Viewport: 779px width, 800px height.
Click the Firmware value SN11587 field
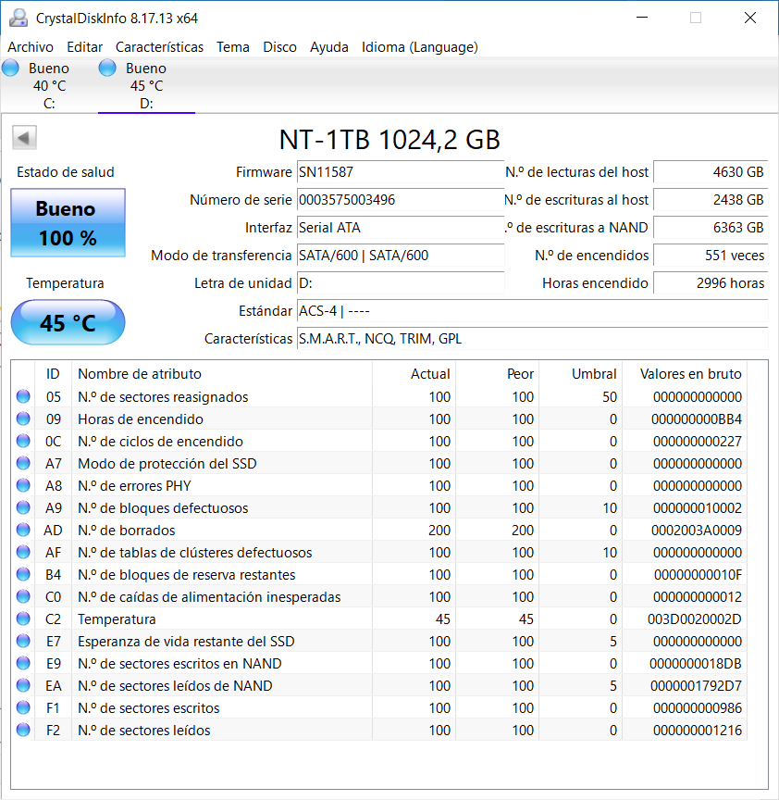coord(400,172)
